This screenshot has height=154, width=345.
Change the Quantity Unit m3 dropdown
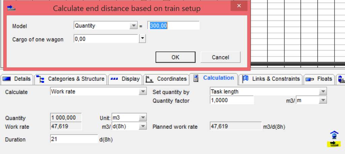[129, 118]
